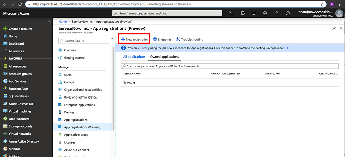This screenshot has width=345, height=157.
Task: Click the Function Apps lightning icon
Action: point(5,89)
